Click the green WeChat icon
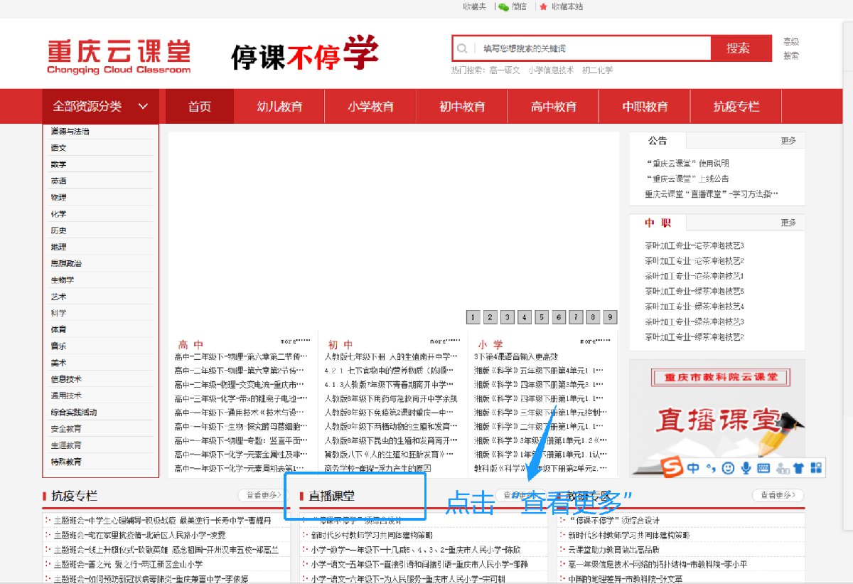Viewport: 853px width, 584px height. click(503, 6)
